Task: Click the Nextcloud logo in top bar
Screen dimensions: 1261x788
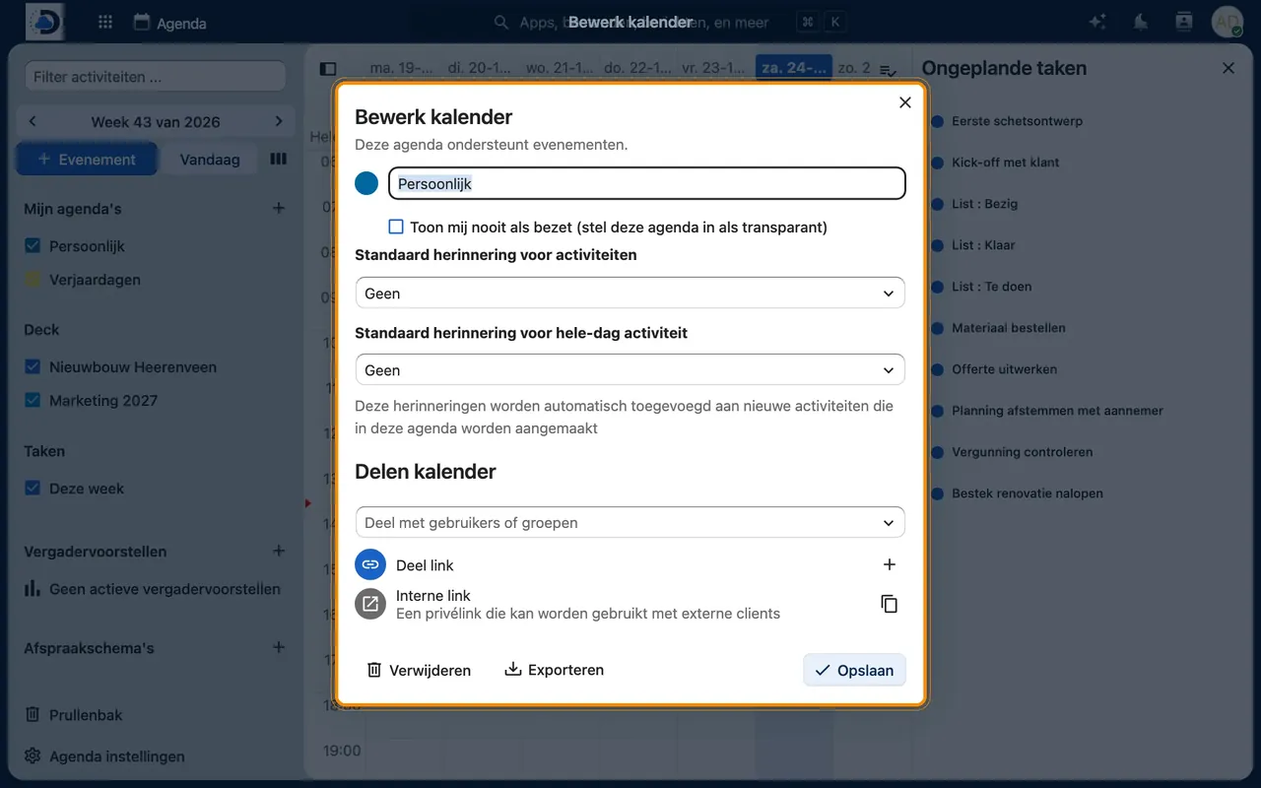Action: pos(45,22)
